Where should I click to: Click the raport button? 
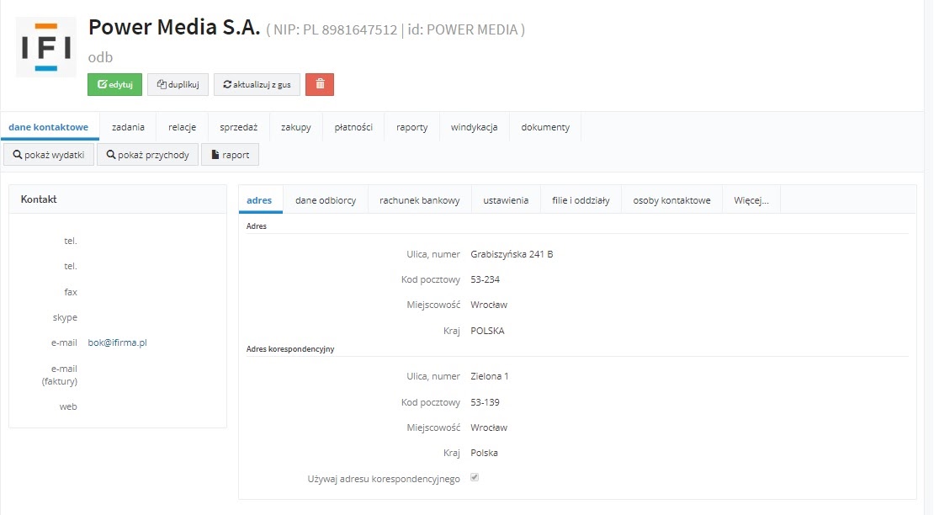pyautogui.click(x=230, y=155)
